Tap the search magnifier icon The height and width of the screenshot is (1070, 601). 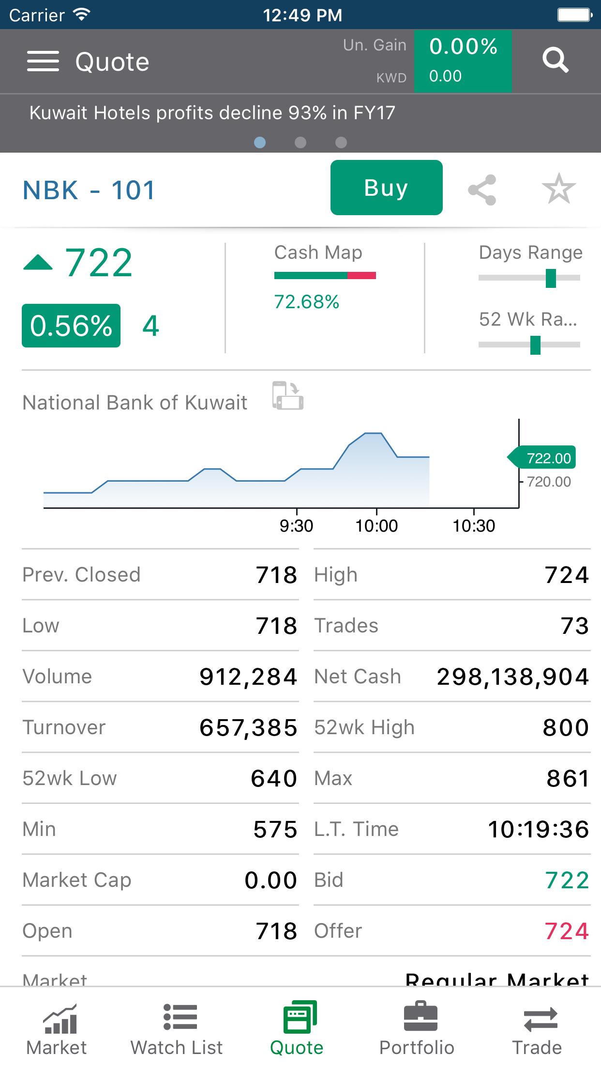(x=555, y=61)
